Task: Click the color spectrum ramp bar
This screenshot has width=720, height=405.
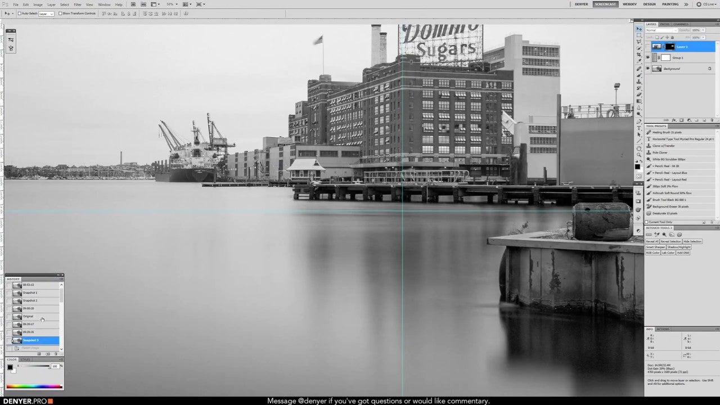Action: click(34, 386)
